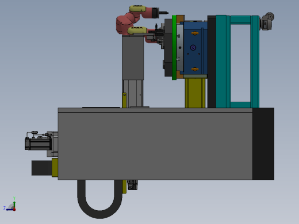Click the red origin dot of the triad
The height and width of the screenshot is (224, 299).
tap(14, 210)
